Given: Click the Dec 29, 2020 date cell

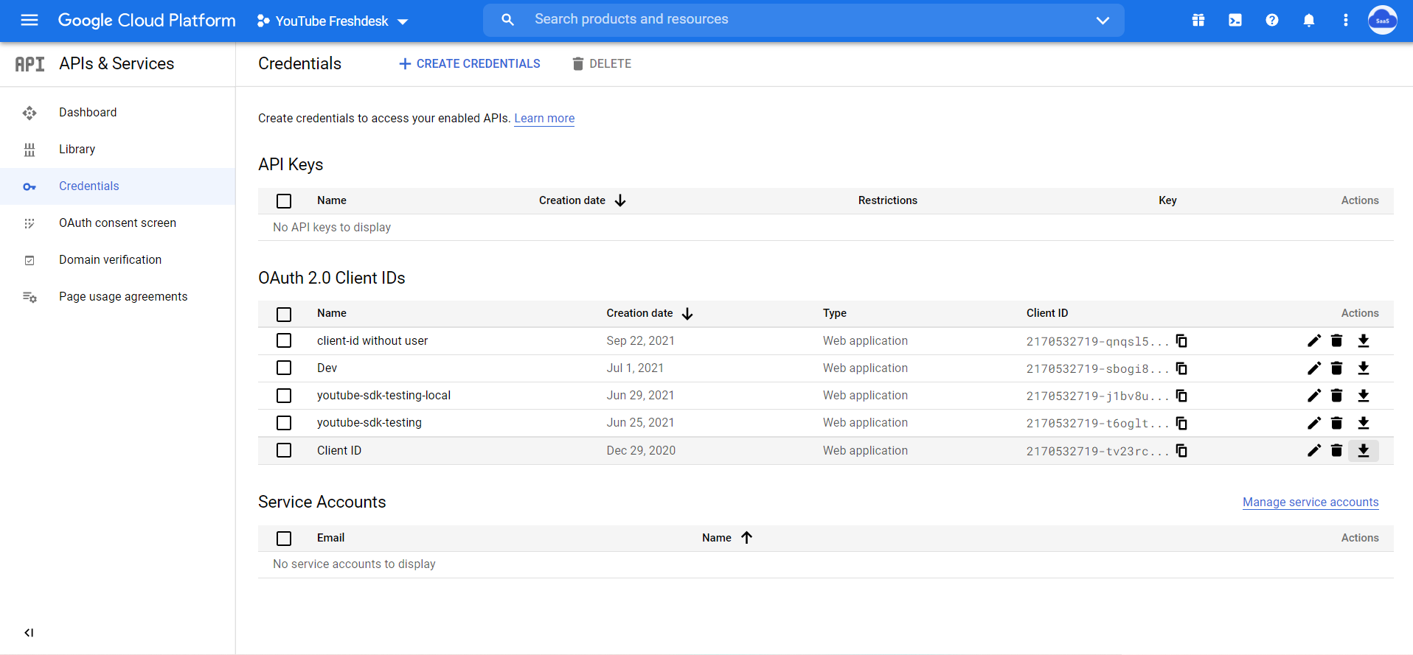Looking at the screenshot, I should pyautogui.click(x=641, y=450).
